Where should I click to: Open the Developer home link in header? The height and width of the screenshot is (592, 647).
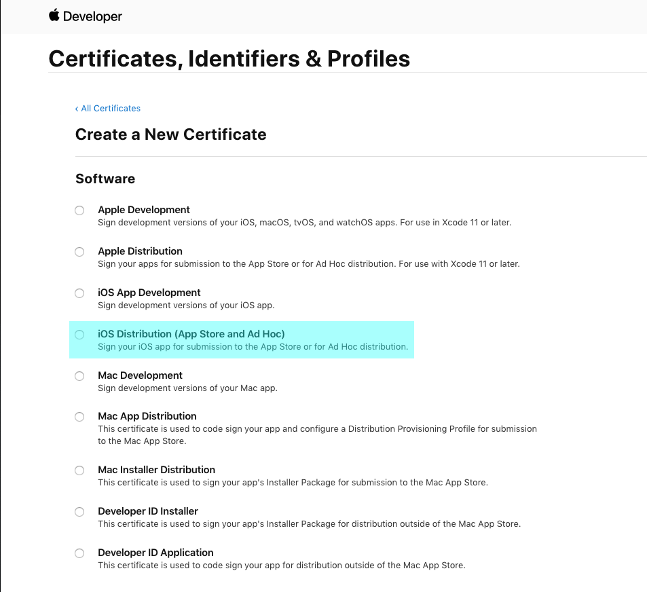click(92, 16)
